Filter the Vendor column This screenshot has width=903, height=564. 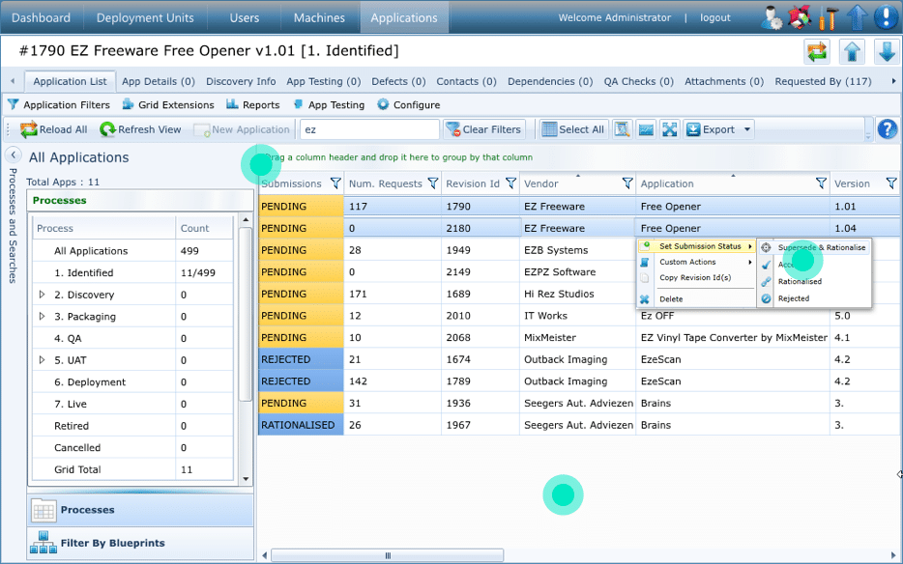tap(627, 183)
